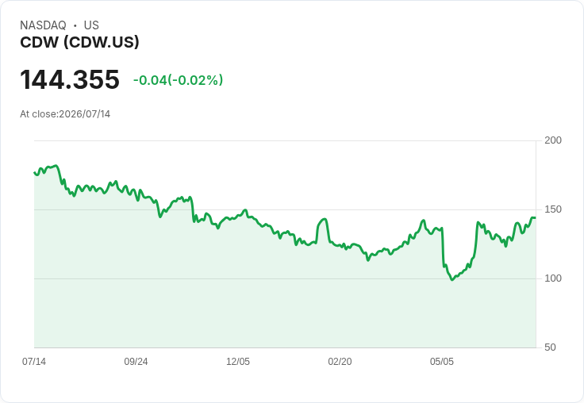584x403 pixels.
Task: Click the 05/05 x-axis date label
Action: coord(442,362)
